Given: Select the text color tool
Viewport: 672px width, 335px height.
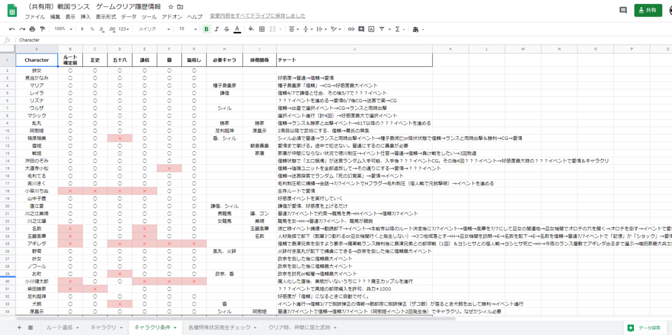Looking at the screenshot, I should (x=236, y=29).
